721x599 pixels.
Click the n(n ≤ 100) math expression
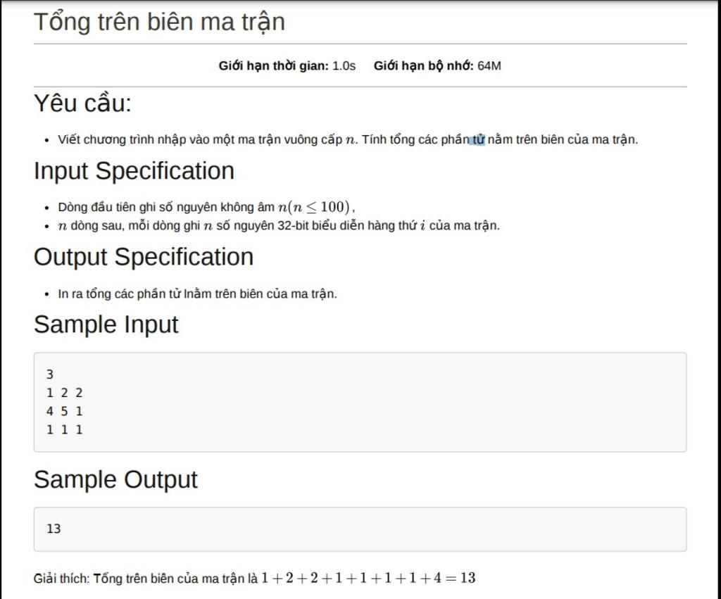tap(314, 207)
